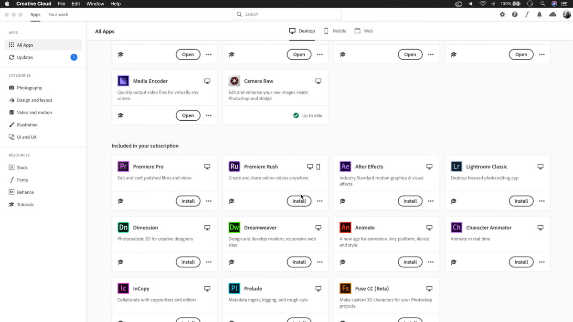
Task: Open more actions menu for Media Encoder
Action: pos(209,115)
